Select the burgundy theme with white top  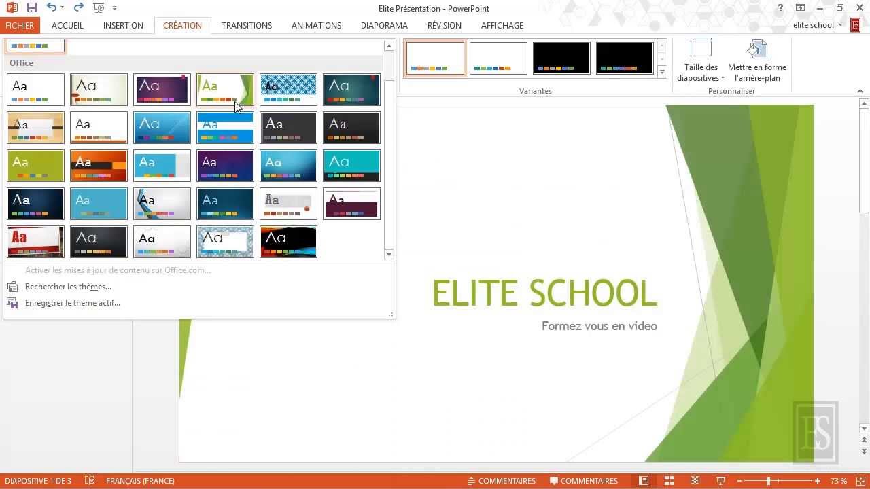click(351, 204)
